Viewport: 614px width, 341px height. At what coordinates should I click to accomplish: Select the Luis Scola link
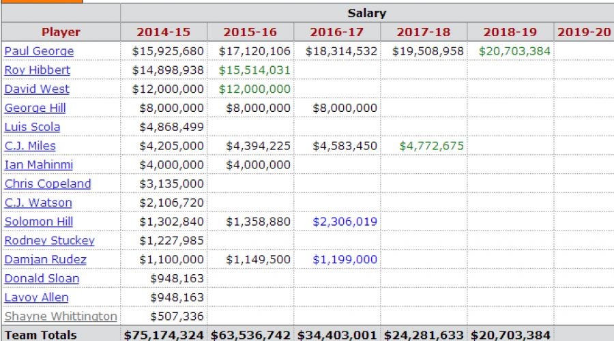32,127
